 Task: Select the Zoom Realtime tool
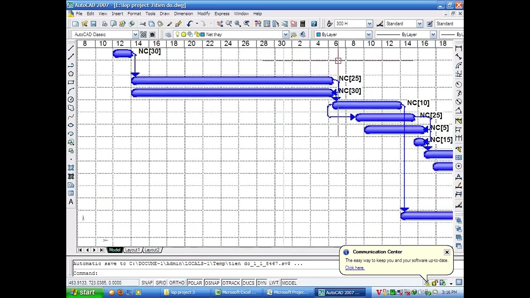[x=229, y=24]
